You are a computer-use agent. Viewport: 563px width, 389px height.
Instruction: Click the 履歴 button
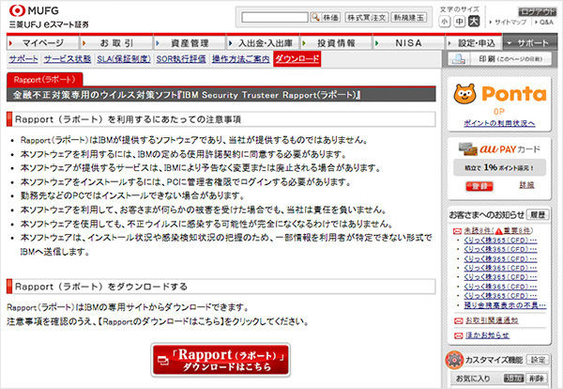538,214
